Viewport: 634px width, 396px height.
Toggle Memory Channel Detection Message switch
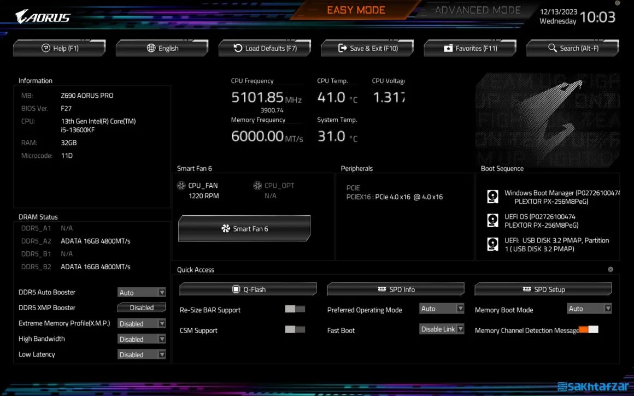(x=588, y=330)
